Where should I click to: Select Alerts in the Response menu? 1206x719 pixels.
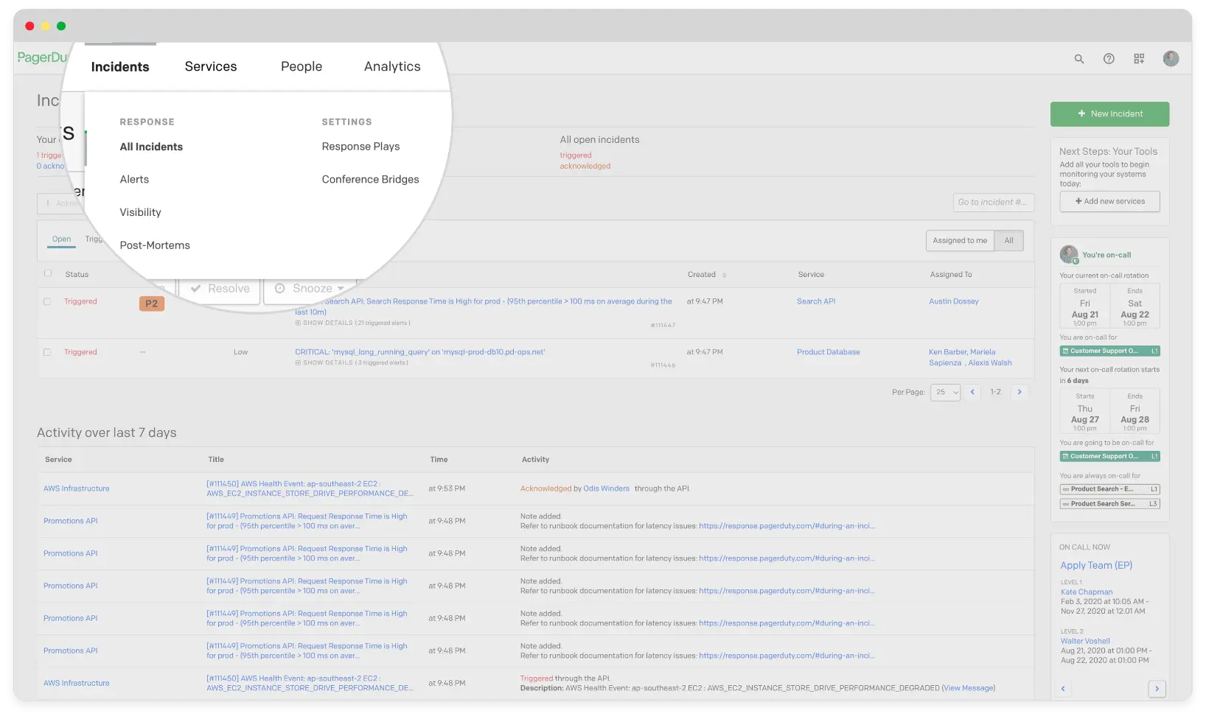coord(134,179)
